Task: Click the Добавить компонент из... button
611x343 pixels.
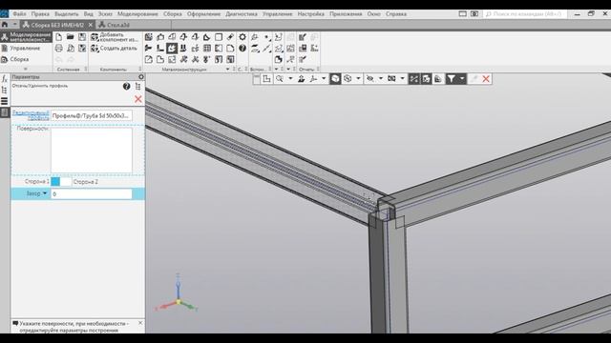Action: click(x=115, y=37)
